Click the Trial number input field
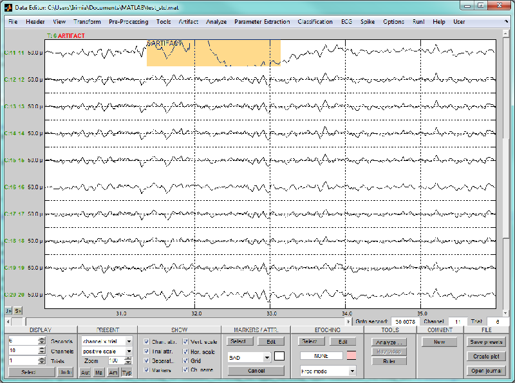The height and width of the screenshot is (383, 515). point(498,322)
